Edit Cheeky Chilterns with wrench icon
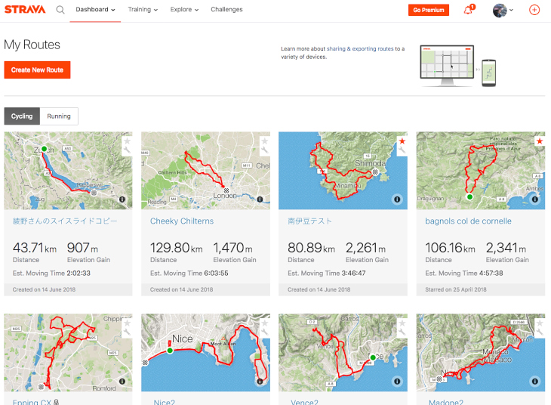The width and height of the screenshot is (551, 405). [265, 150]
